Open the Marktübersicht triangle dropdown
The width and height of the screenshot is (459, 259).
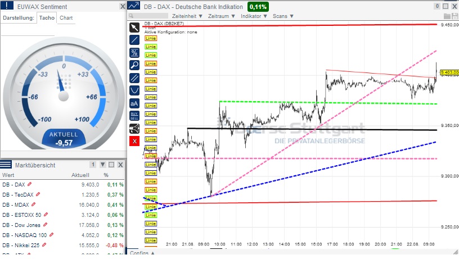(x=103, y=165)
